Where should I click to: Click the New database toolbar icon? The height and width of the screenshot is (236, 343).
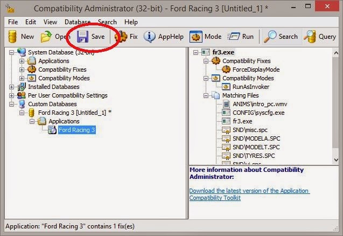12,37
